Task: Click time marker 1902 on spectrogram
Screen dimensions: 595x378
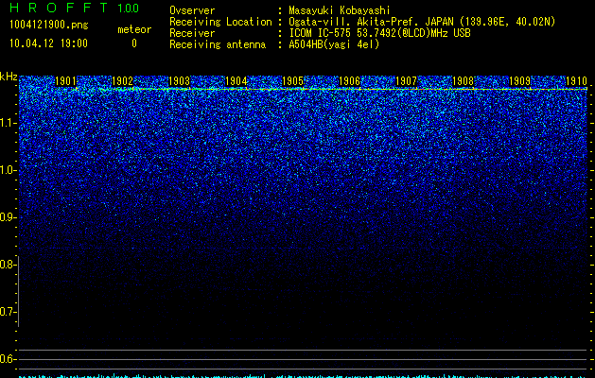Action: click(123, 81)
